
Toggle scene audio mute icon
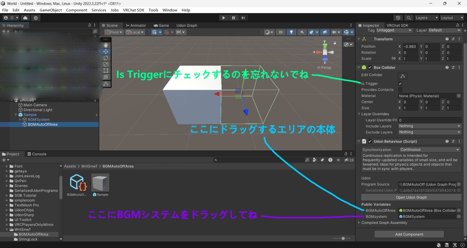pyautogui.click(x=302, y=32)
